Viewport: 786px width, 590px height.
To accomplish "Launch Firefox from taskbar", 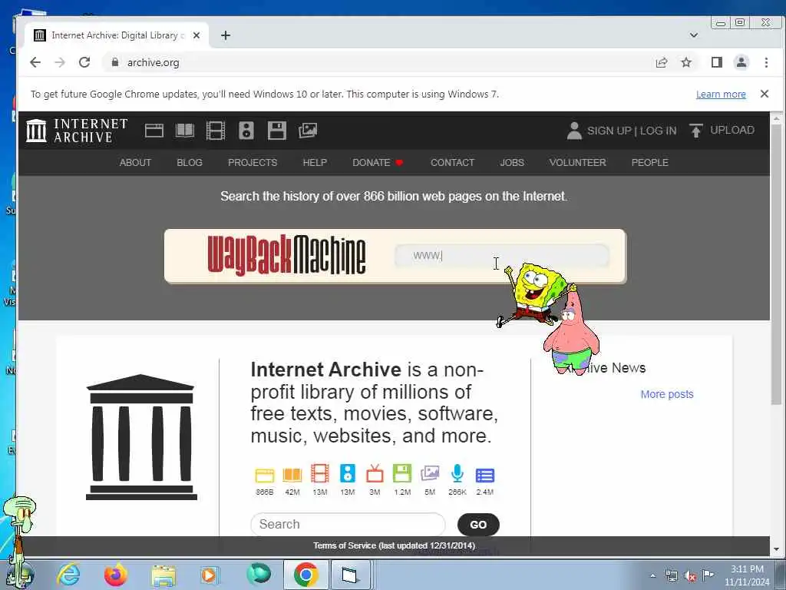I will pos(115,575).
